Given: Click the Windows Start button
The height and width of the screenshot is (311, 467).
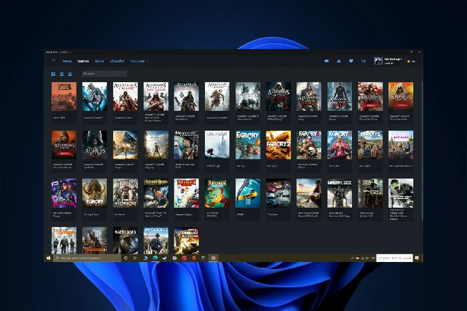Looking at the screenshot, I should pyautogui.click(x=48, y=258).
